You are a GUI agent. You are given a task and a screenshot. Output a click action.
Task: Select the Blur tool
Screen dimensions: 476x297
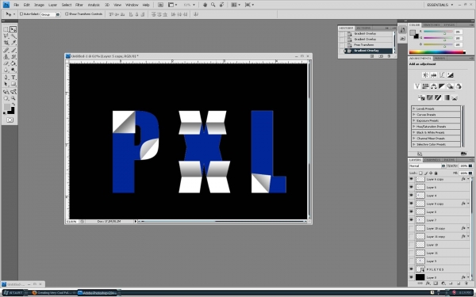click(x=6, y=70)
